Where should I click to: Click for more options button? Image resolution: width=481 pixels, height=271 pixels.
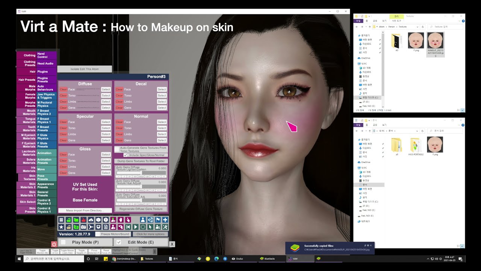point(150,234)
